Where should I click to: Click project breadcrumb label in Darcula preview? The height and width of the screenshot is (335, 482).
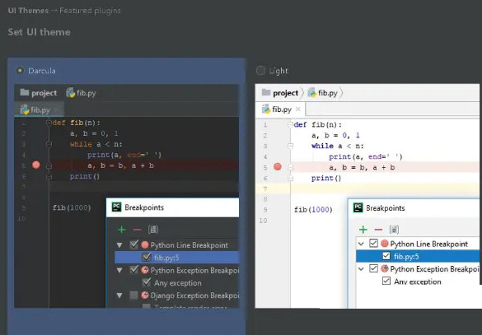click(x=44, y=93)
